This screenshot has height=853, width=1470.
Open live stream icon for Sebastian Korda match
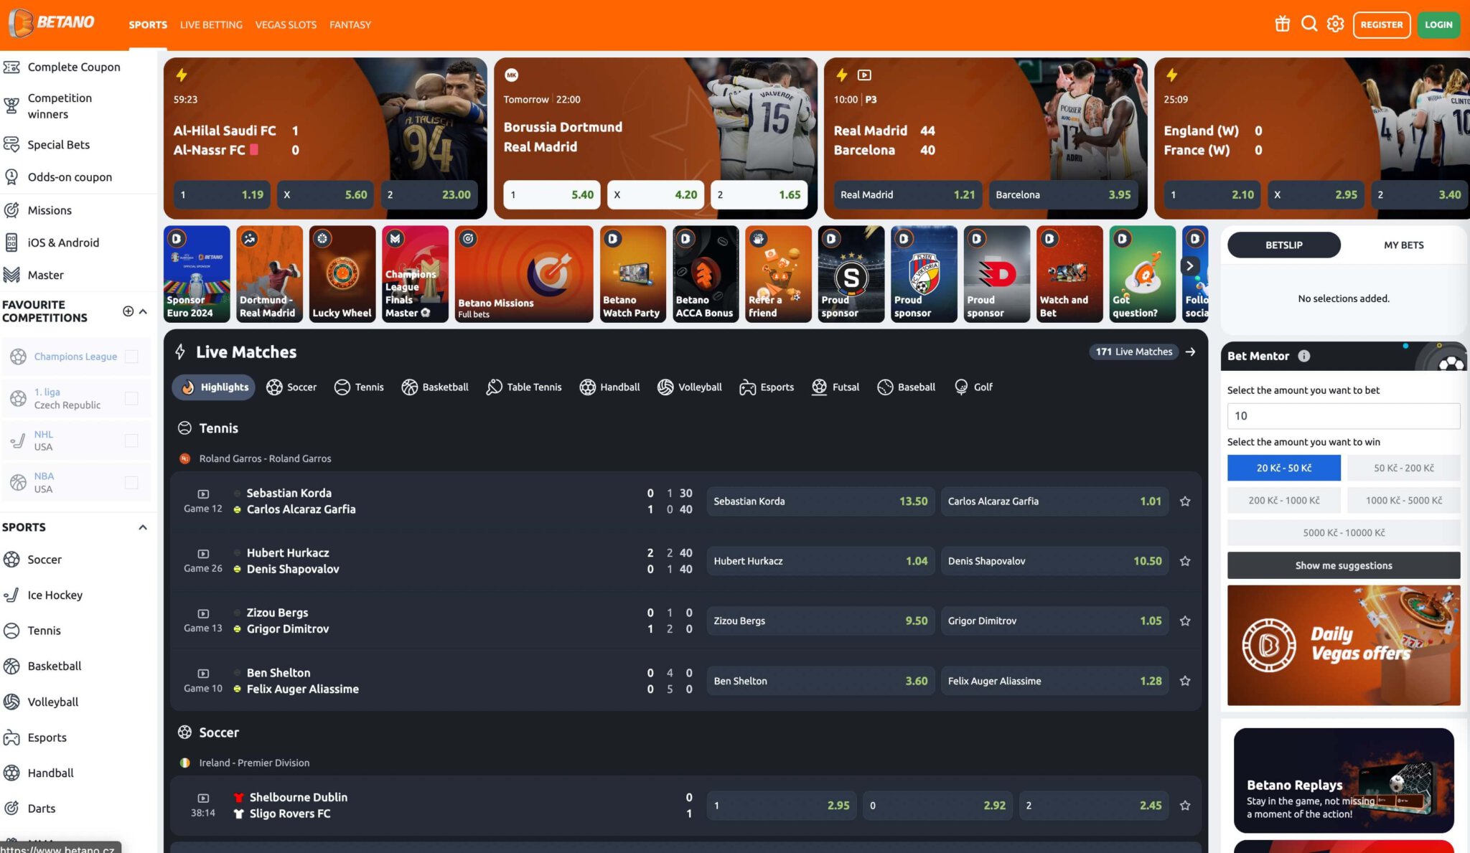coord(203,494)
